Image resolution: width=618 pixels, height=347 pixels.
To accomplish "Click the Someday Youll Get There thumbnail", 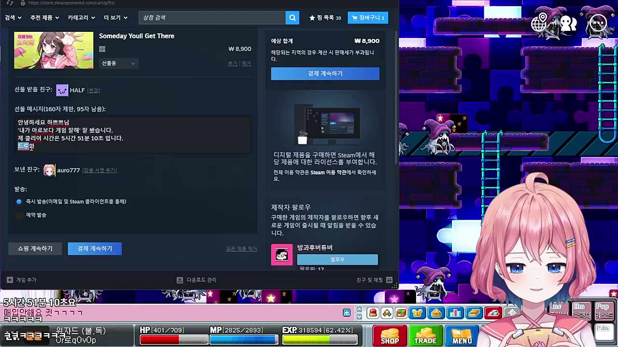I will coord(54,50).
